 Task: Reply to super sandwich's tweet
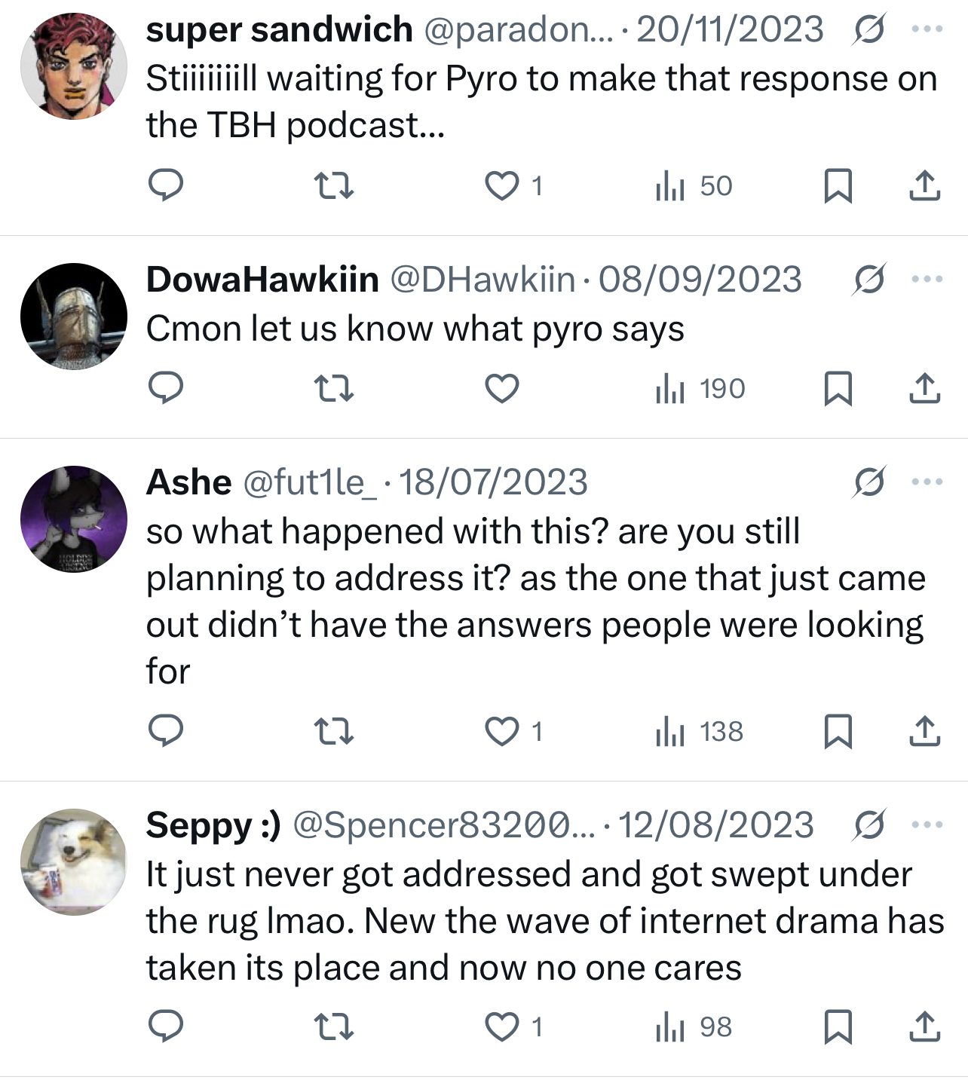point(165,185)
